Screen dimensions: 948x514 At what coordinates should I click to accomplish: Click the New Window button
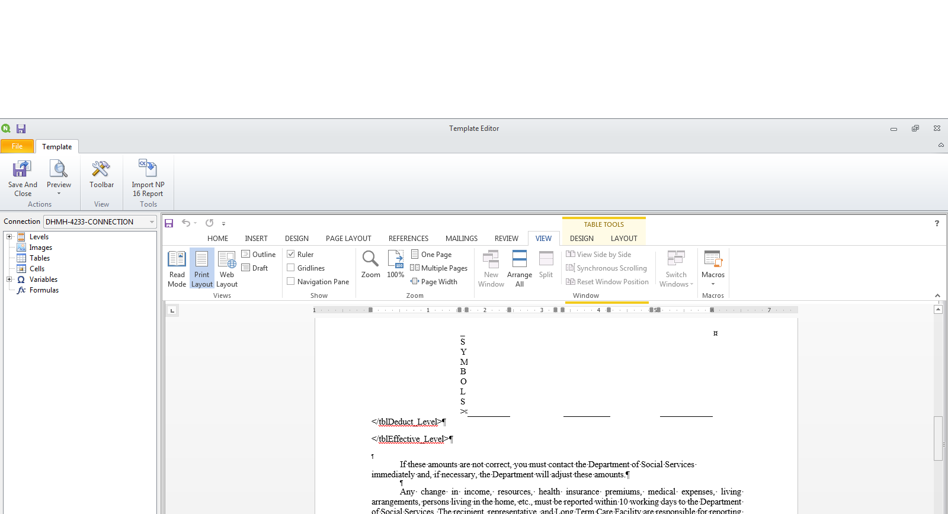click(491, 269)
